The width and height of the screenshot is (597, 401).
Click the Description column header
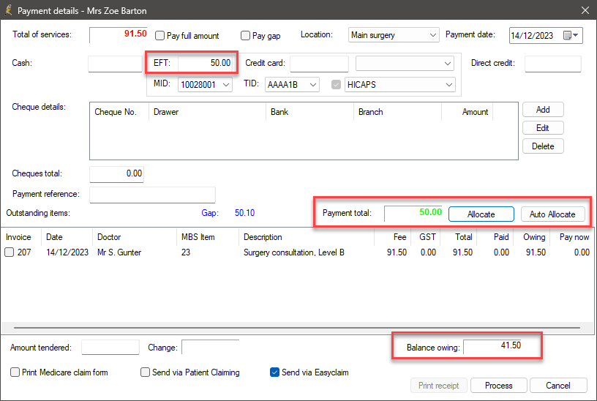click(x=306, y=237)
